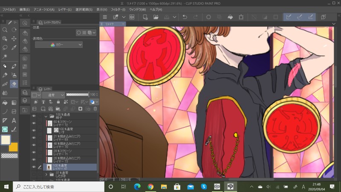Image resolution: width=341 pixels, height=192 pixels.
Task: Select the Eyedropper tool
Action: point(14,47)
